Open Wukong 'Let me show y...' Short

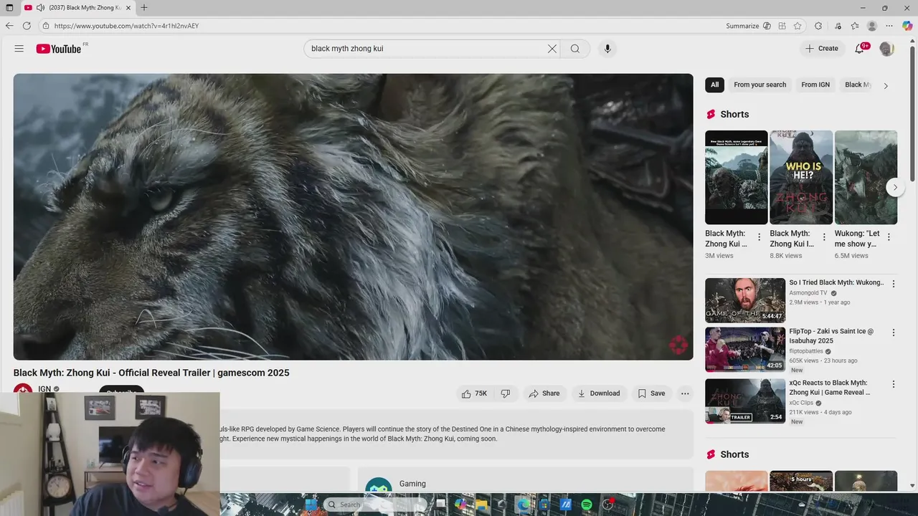[x=866, y=177]
